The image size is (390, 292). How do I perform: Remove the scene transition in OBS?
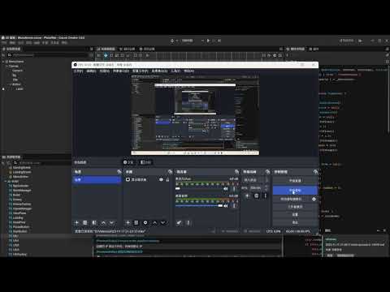click(257, 195)
